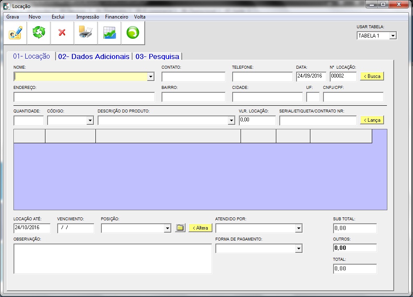Click the yellow folder icon beside Posição
Viewport: 413px width, 297px height.
pyautogui.click(x=180, y=228)
